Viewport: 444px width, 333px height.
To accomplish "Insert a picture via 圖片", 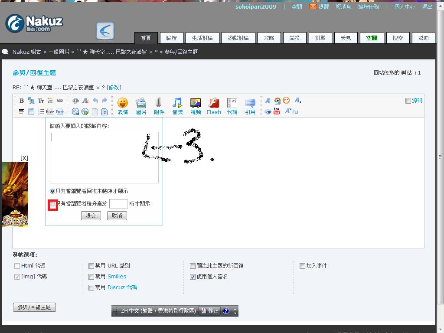I will (x=141, y=107).
